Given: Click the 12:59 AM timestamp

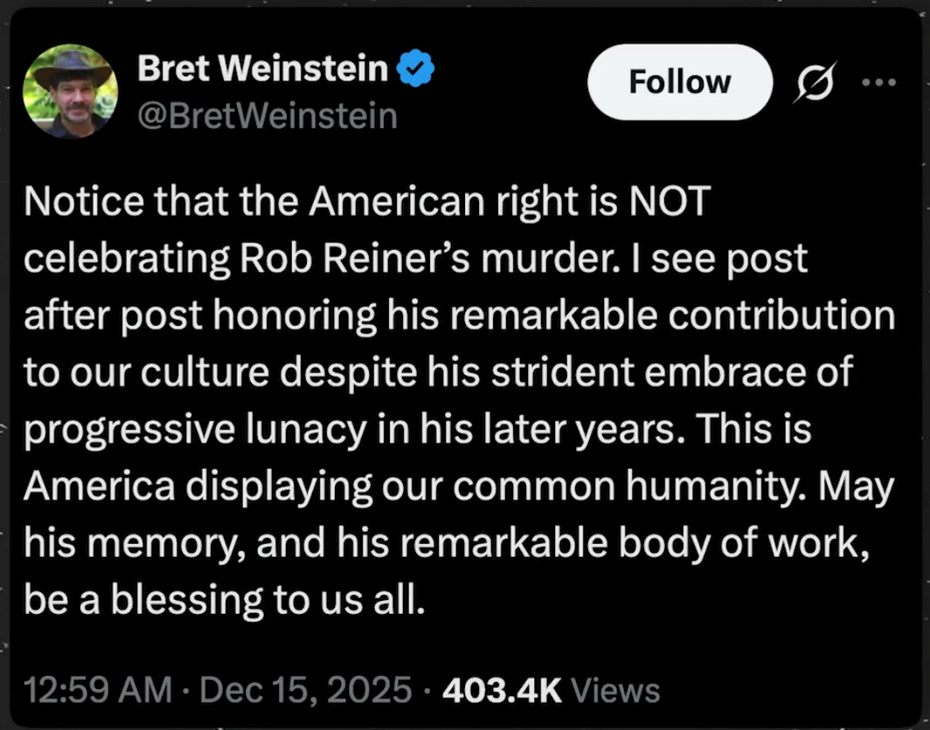Looking at the screenshot, I should [x=98, y=690].
